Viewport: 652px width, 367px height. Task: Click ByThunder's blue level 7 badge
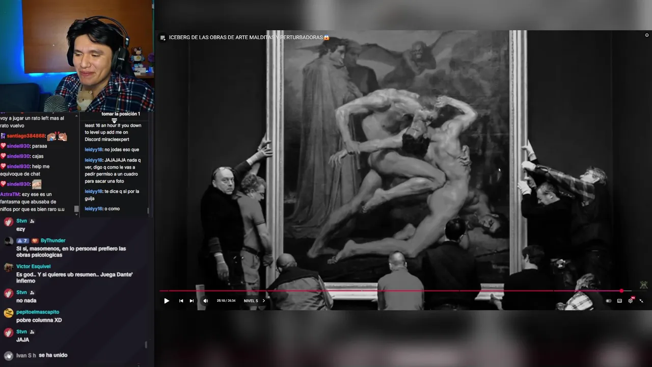[22, 241]
